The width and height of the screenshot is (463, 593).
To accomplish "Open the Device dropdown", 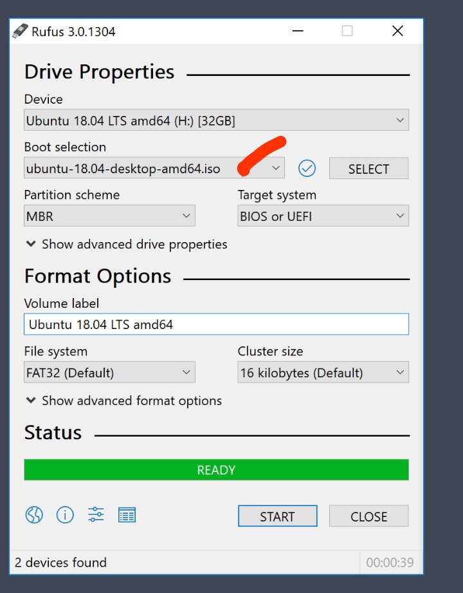I will pyautogui.click(x=216, y=120).
